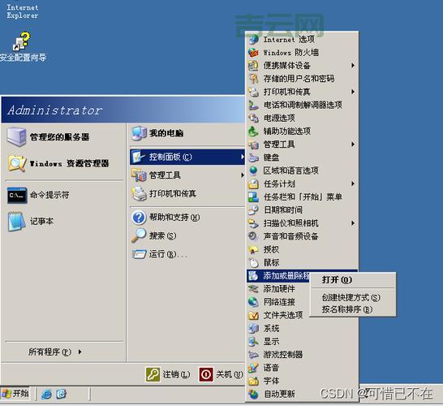Click the 关机(U) button
This screenshot has width=443, height=406.
coord(221,374)
